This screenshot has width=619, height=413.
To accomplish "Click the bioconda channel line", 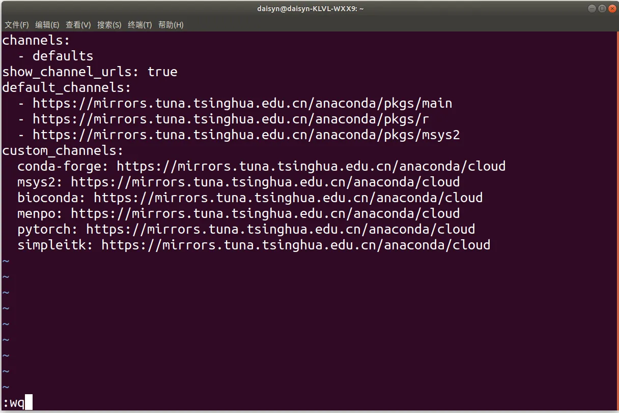I will [250, 198].
